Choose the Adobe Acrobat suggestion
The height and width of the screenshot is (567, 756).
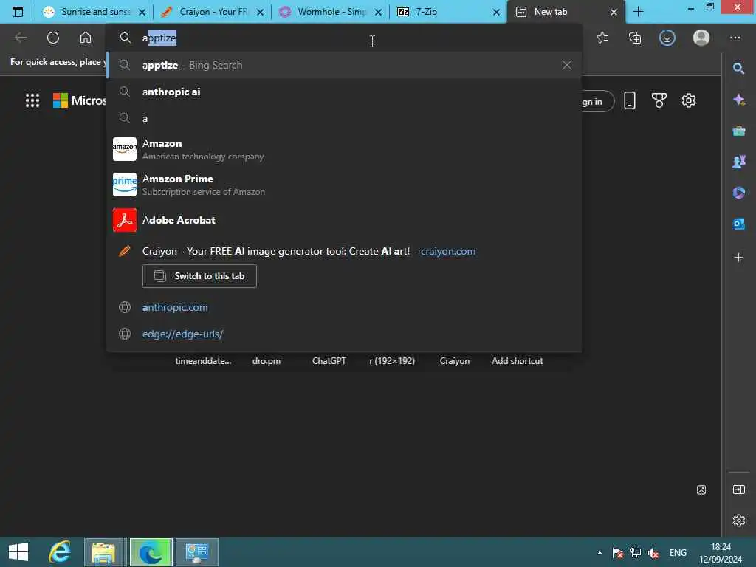(x=344, y=220)
